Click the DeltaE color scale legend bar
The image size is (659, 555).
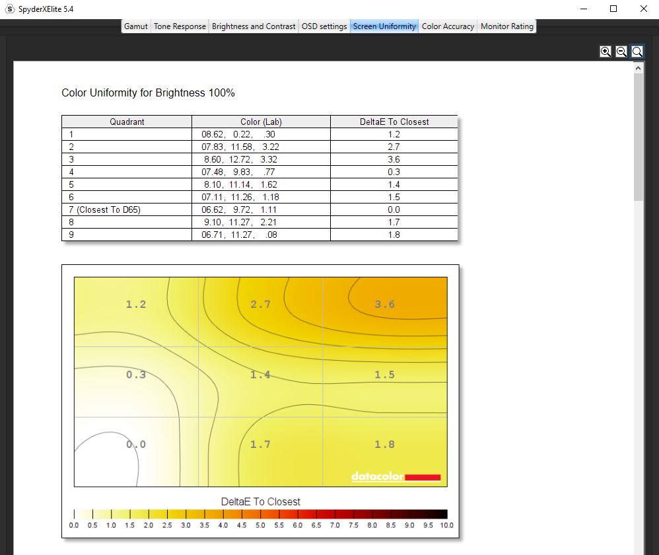coord(260,514)
